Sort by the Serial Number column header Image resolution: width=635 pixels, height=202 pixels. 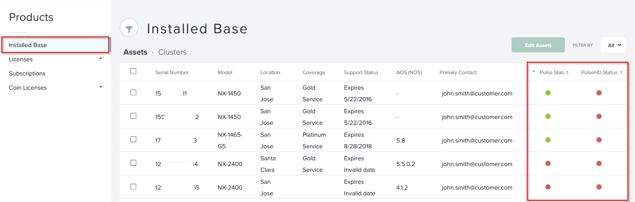pos(172,72)
